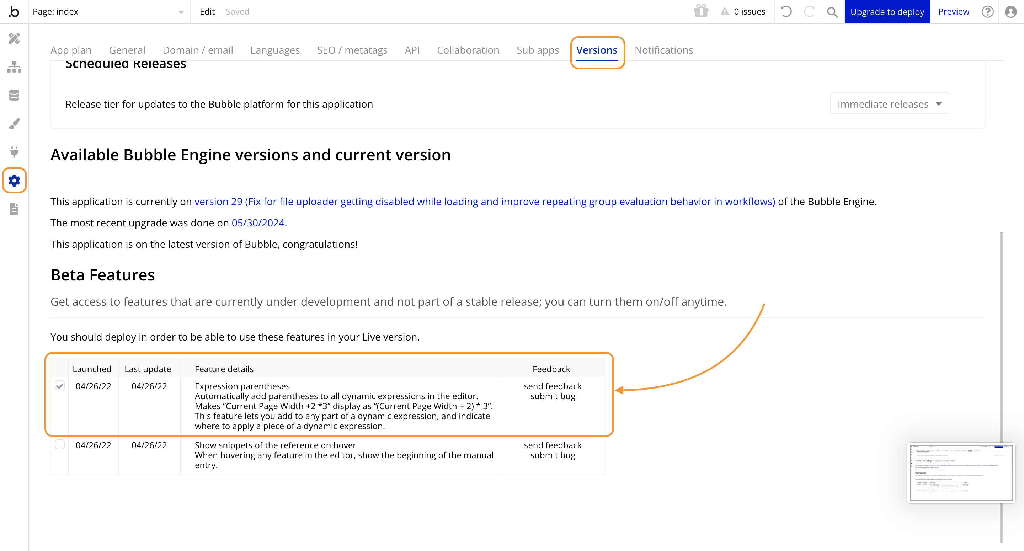Screen dimensions: 1024x551
Task: Open the Logs tab document icon
Action: [14, 209]
